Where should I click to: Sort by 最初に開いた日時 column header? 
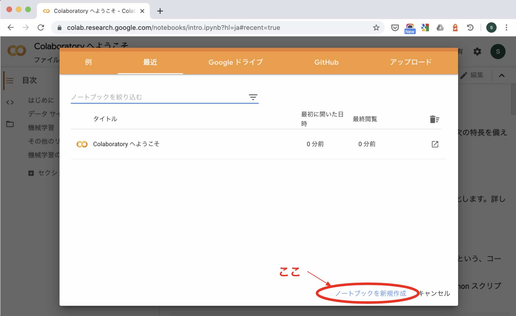pos(322,119)
